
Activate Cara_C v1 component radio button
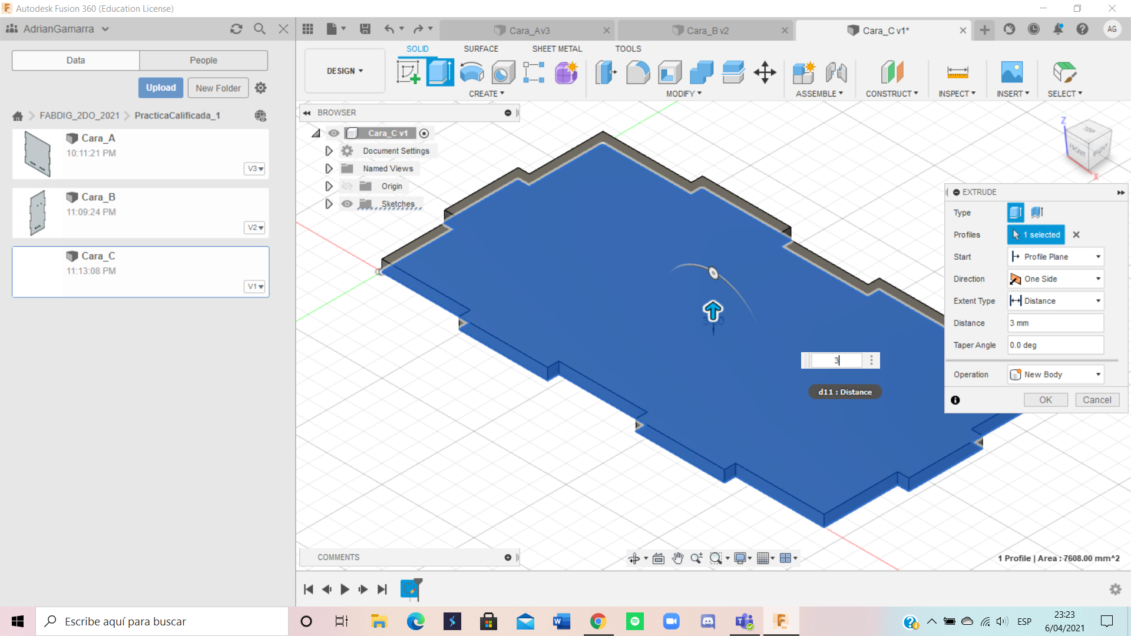424,134
